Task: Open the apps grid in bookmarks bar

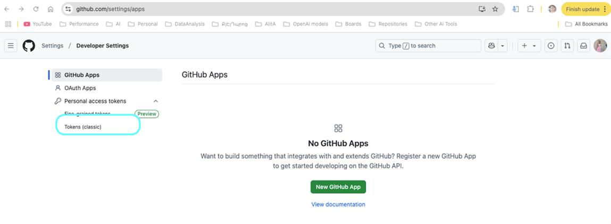Action: (x=8, y=24)
